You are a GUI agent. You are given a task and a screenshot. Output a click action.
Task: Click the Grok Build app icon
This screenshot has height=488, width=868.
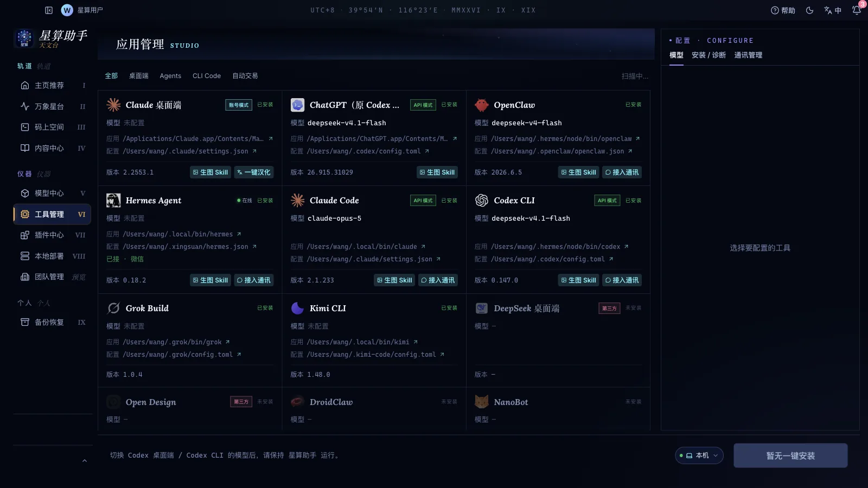[113, 309]
